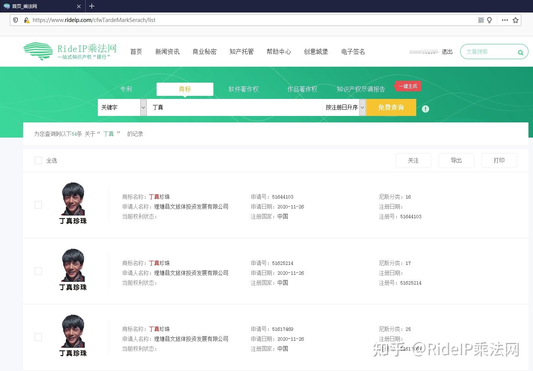Click the 申请号 51617469 value
The width and height of the screenshot is (533, 371).
[x=283, y=329]
